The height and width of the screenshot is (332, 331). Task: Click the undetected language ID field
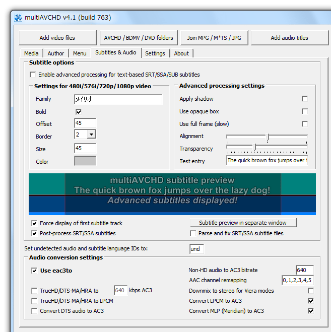(x=197, y=249)
